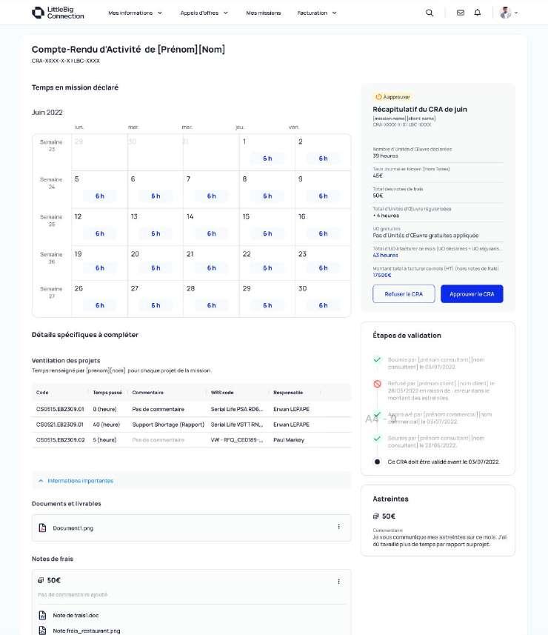The width and height of the screenshot is (548, 635).
Task: Open search with the magnifier icon
Action: (430, 13)
